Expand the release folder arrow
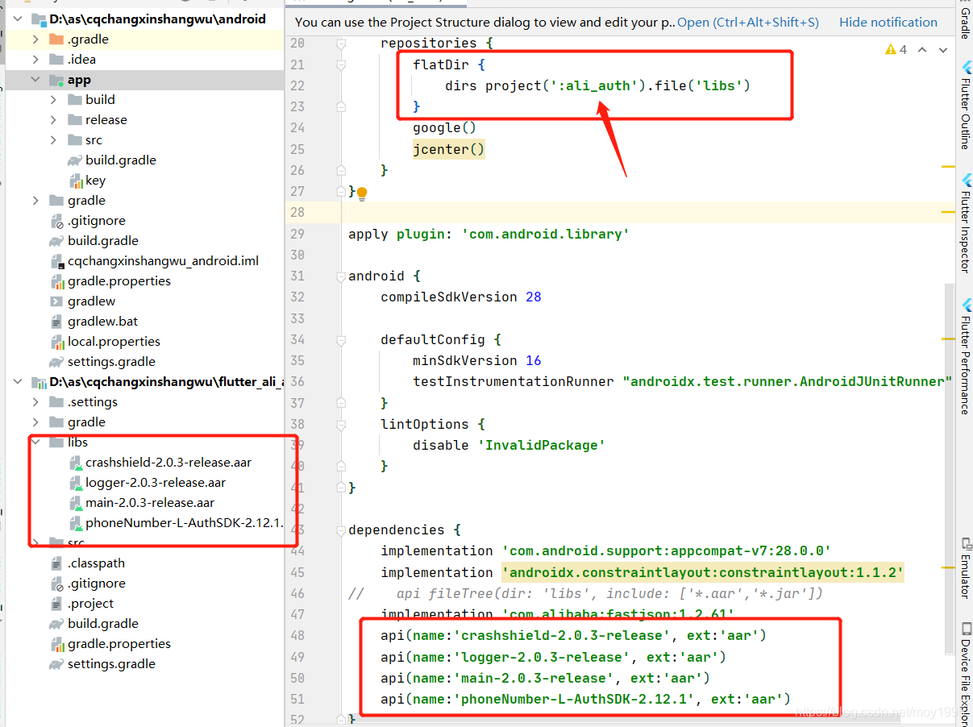This screenshot has width=973, height=727. 53,120
